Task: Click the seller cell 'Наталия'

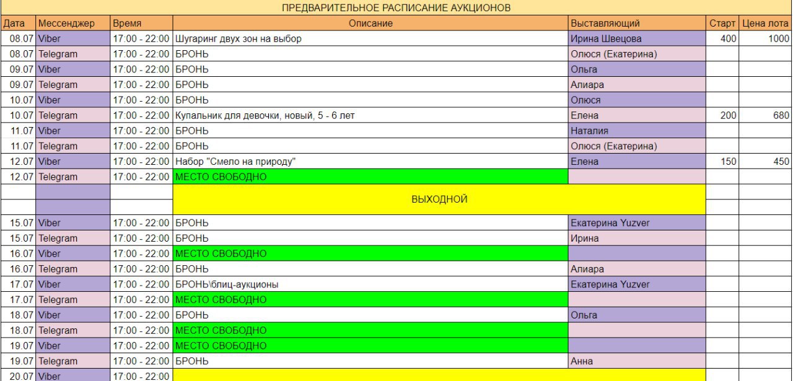Action: point(637,131)
